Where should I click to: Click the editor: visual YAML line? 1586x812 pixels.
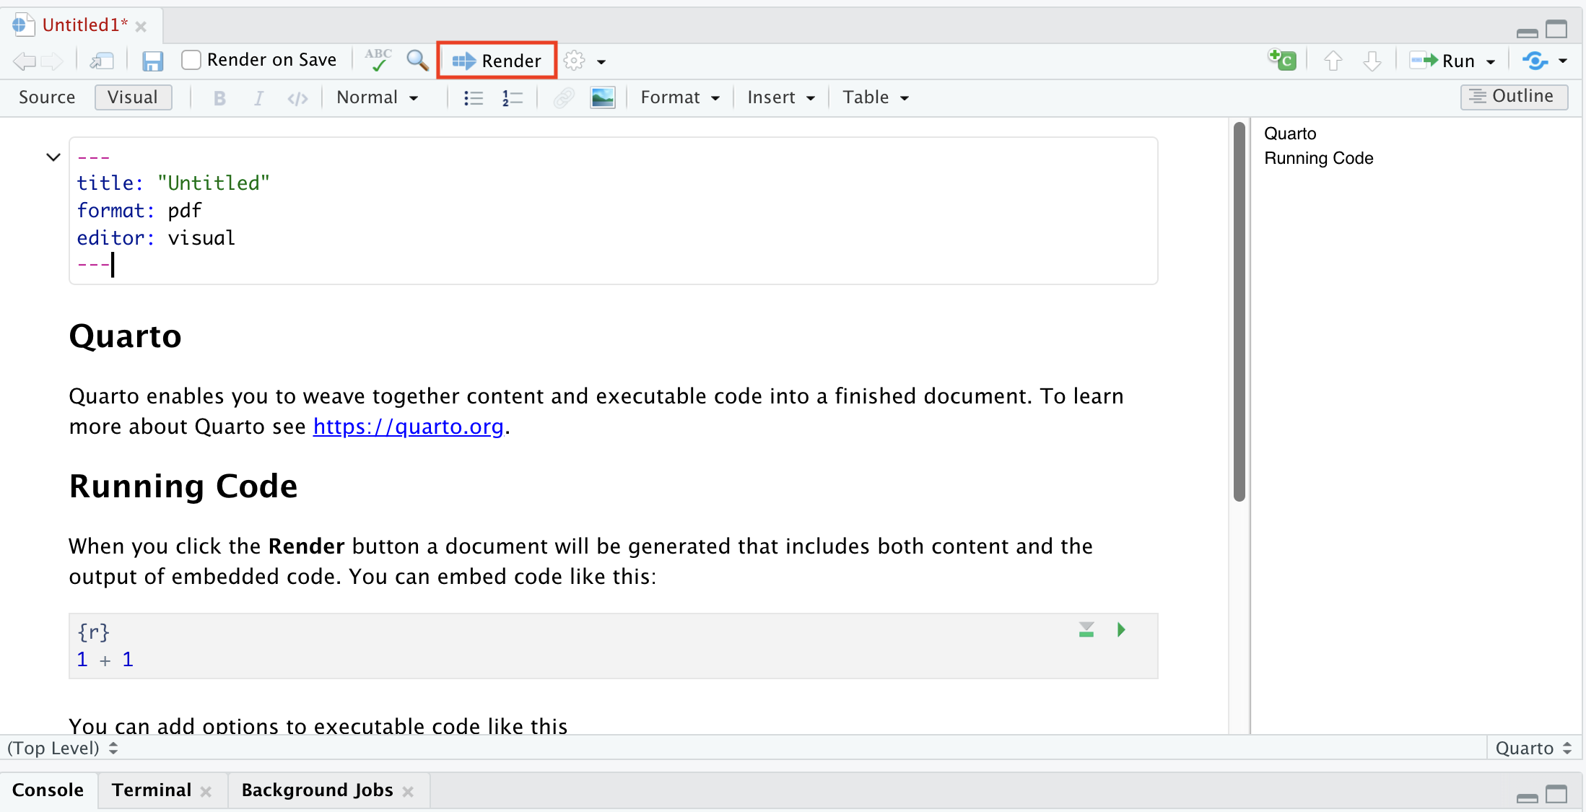click(156, 238)
